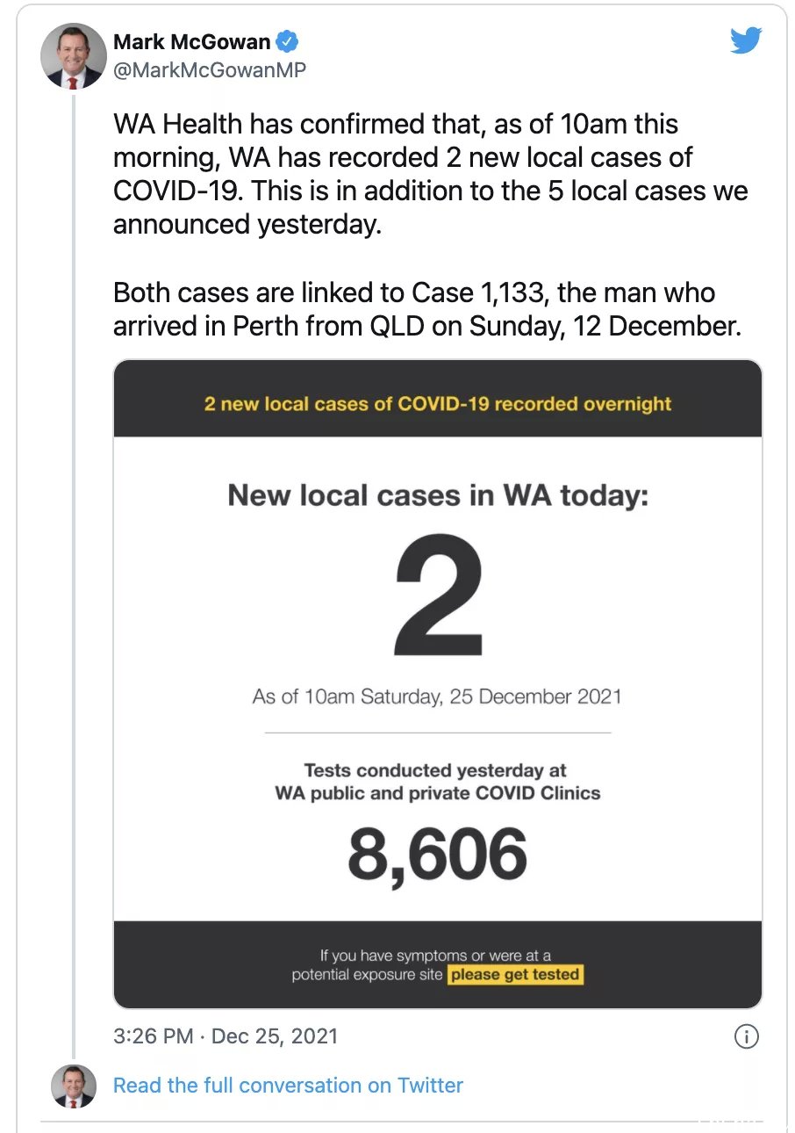795x1133 pixels.
Task: Read the full conversation on Twitter
Action: [288, 1086]
